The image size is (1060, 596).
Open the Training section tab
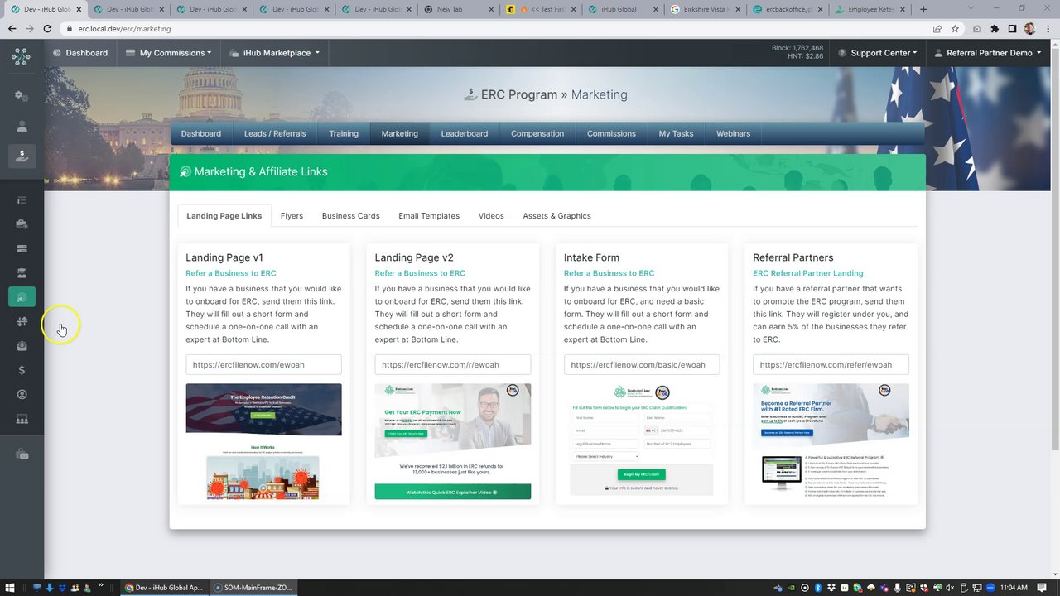point(344,133)
